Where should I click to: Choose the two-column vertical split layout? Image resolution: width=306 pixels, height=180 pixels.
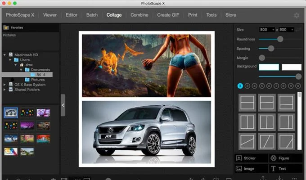tap(247, 122)
